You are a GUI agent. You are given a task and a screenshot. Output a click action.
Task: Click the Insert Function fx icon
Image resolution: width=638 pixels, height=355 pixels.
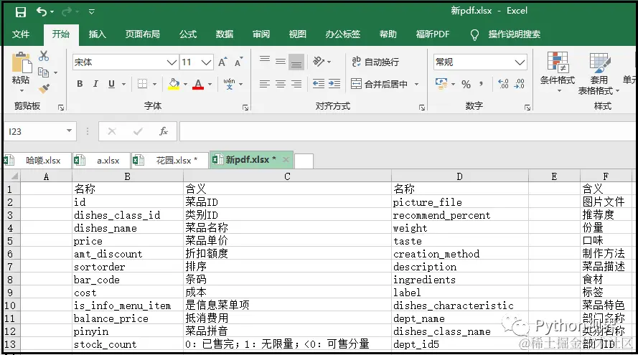164,131
